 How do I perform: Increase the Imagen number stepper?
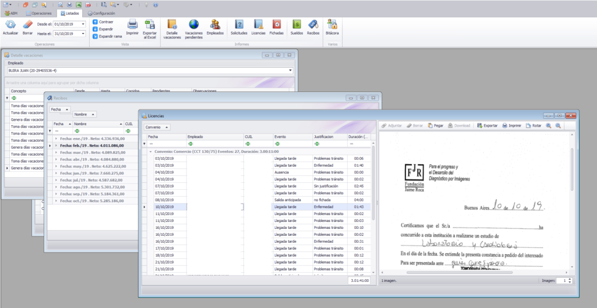(570, 279)
